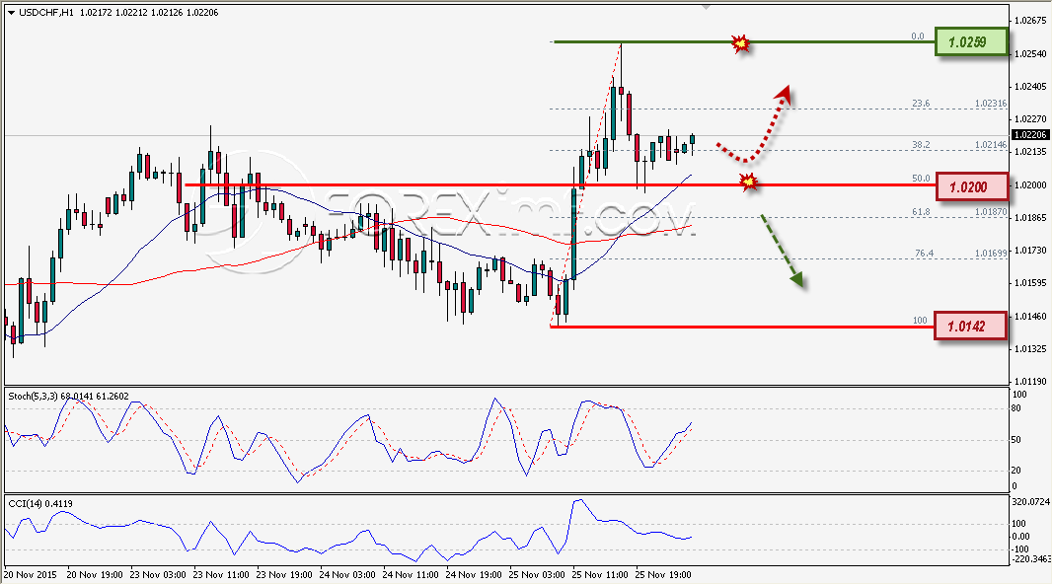
Task: Click the 1.01190 price axis label
Action: [1030, 382]
